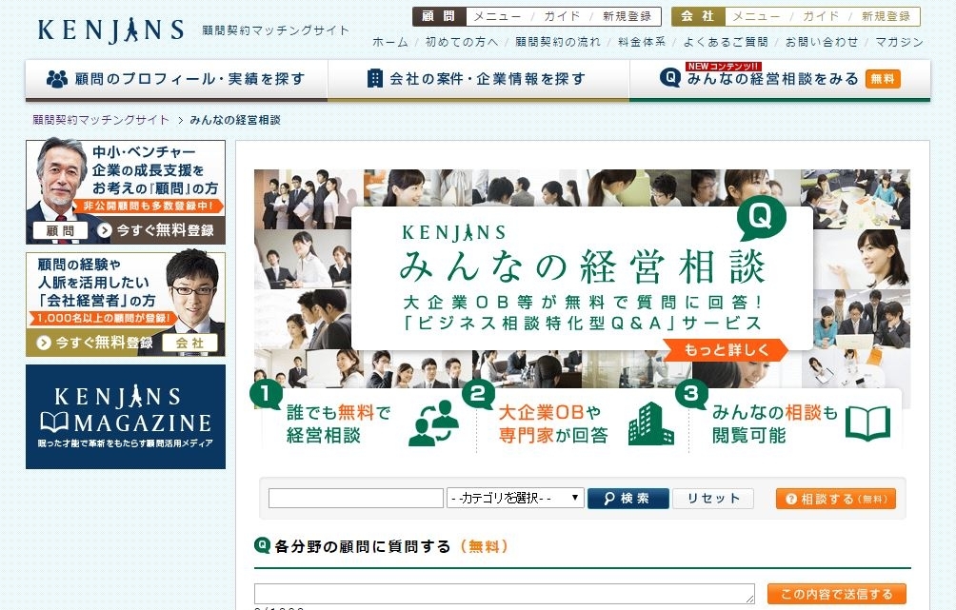Click the NEWコンテンツ!! red label

click(723, 66)
